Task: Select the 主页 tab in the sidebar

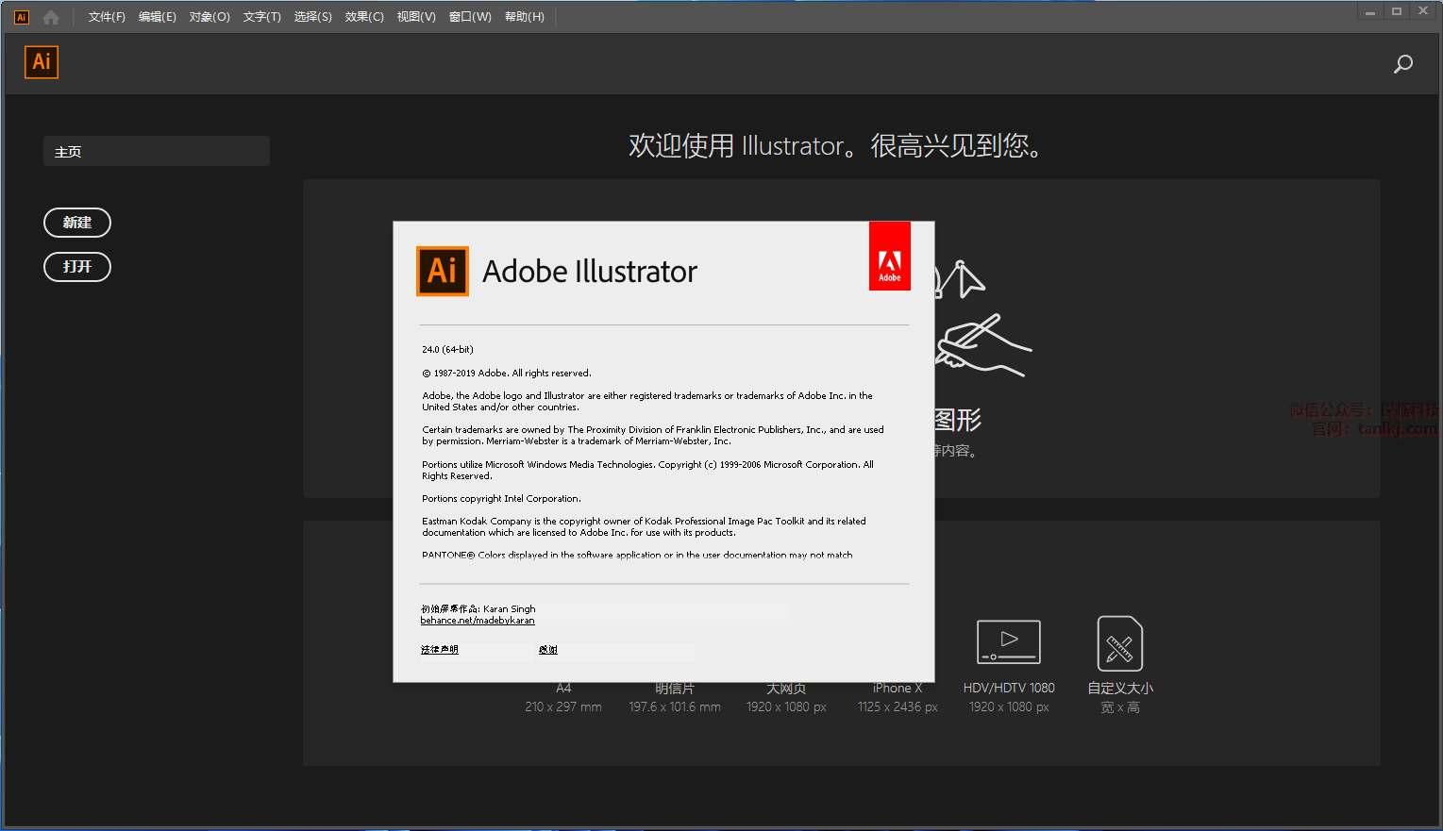Action: click(x=157, y=151)
